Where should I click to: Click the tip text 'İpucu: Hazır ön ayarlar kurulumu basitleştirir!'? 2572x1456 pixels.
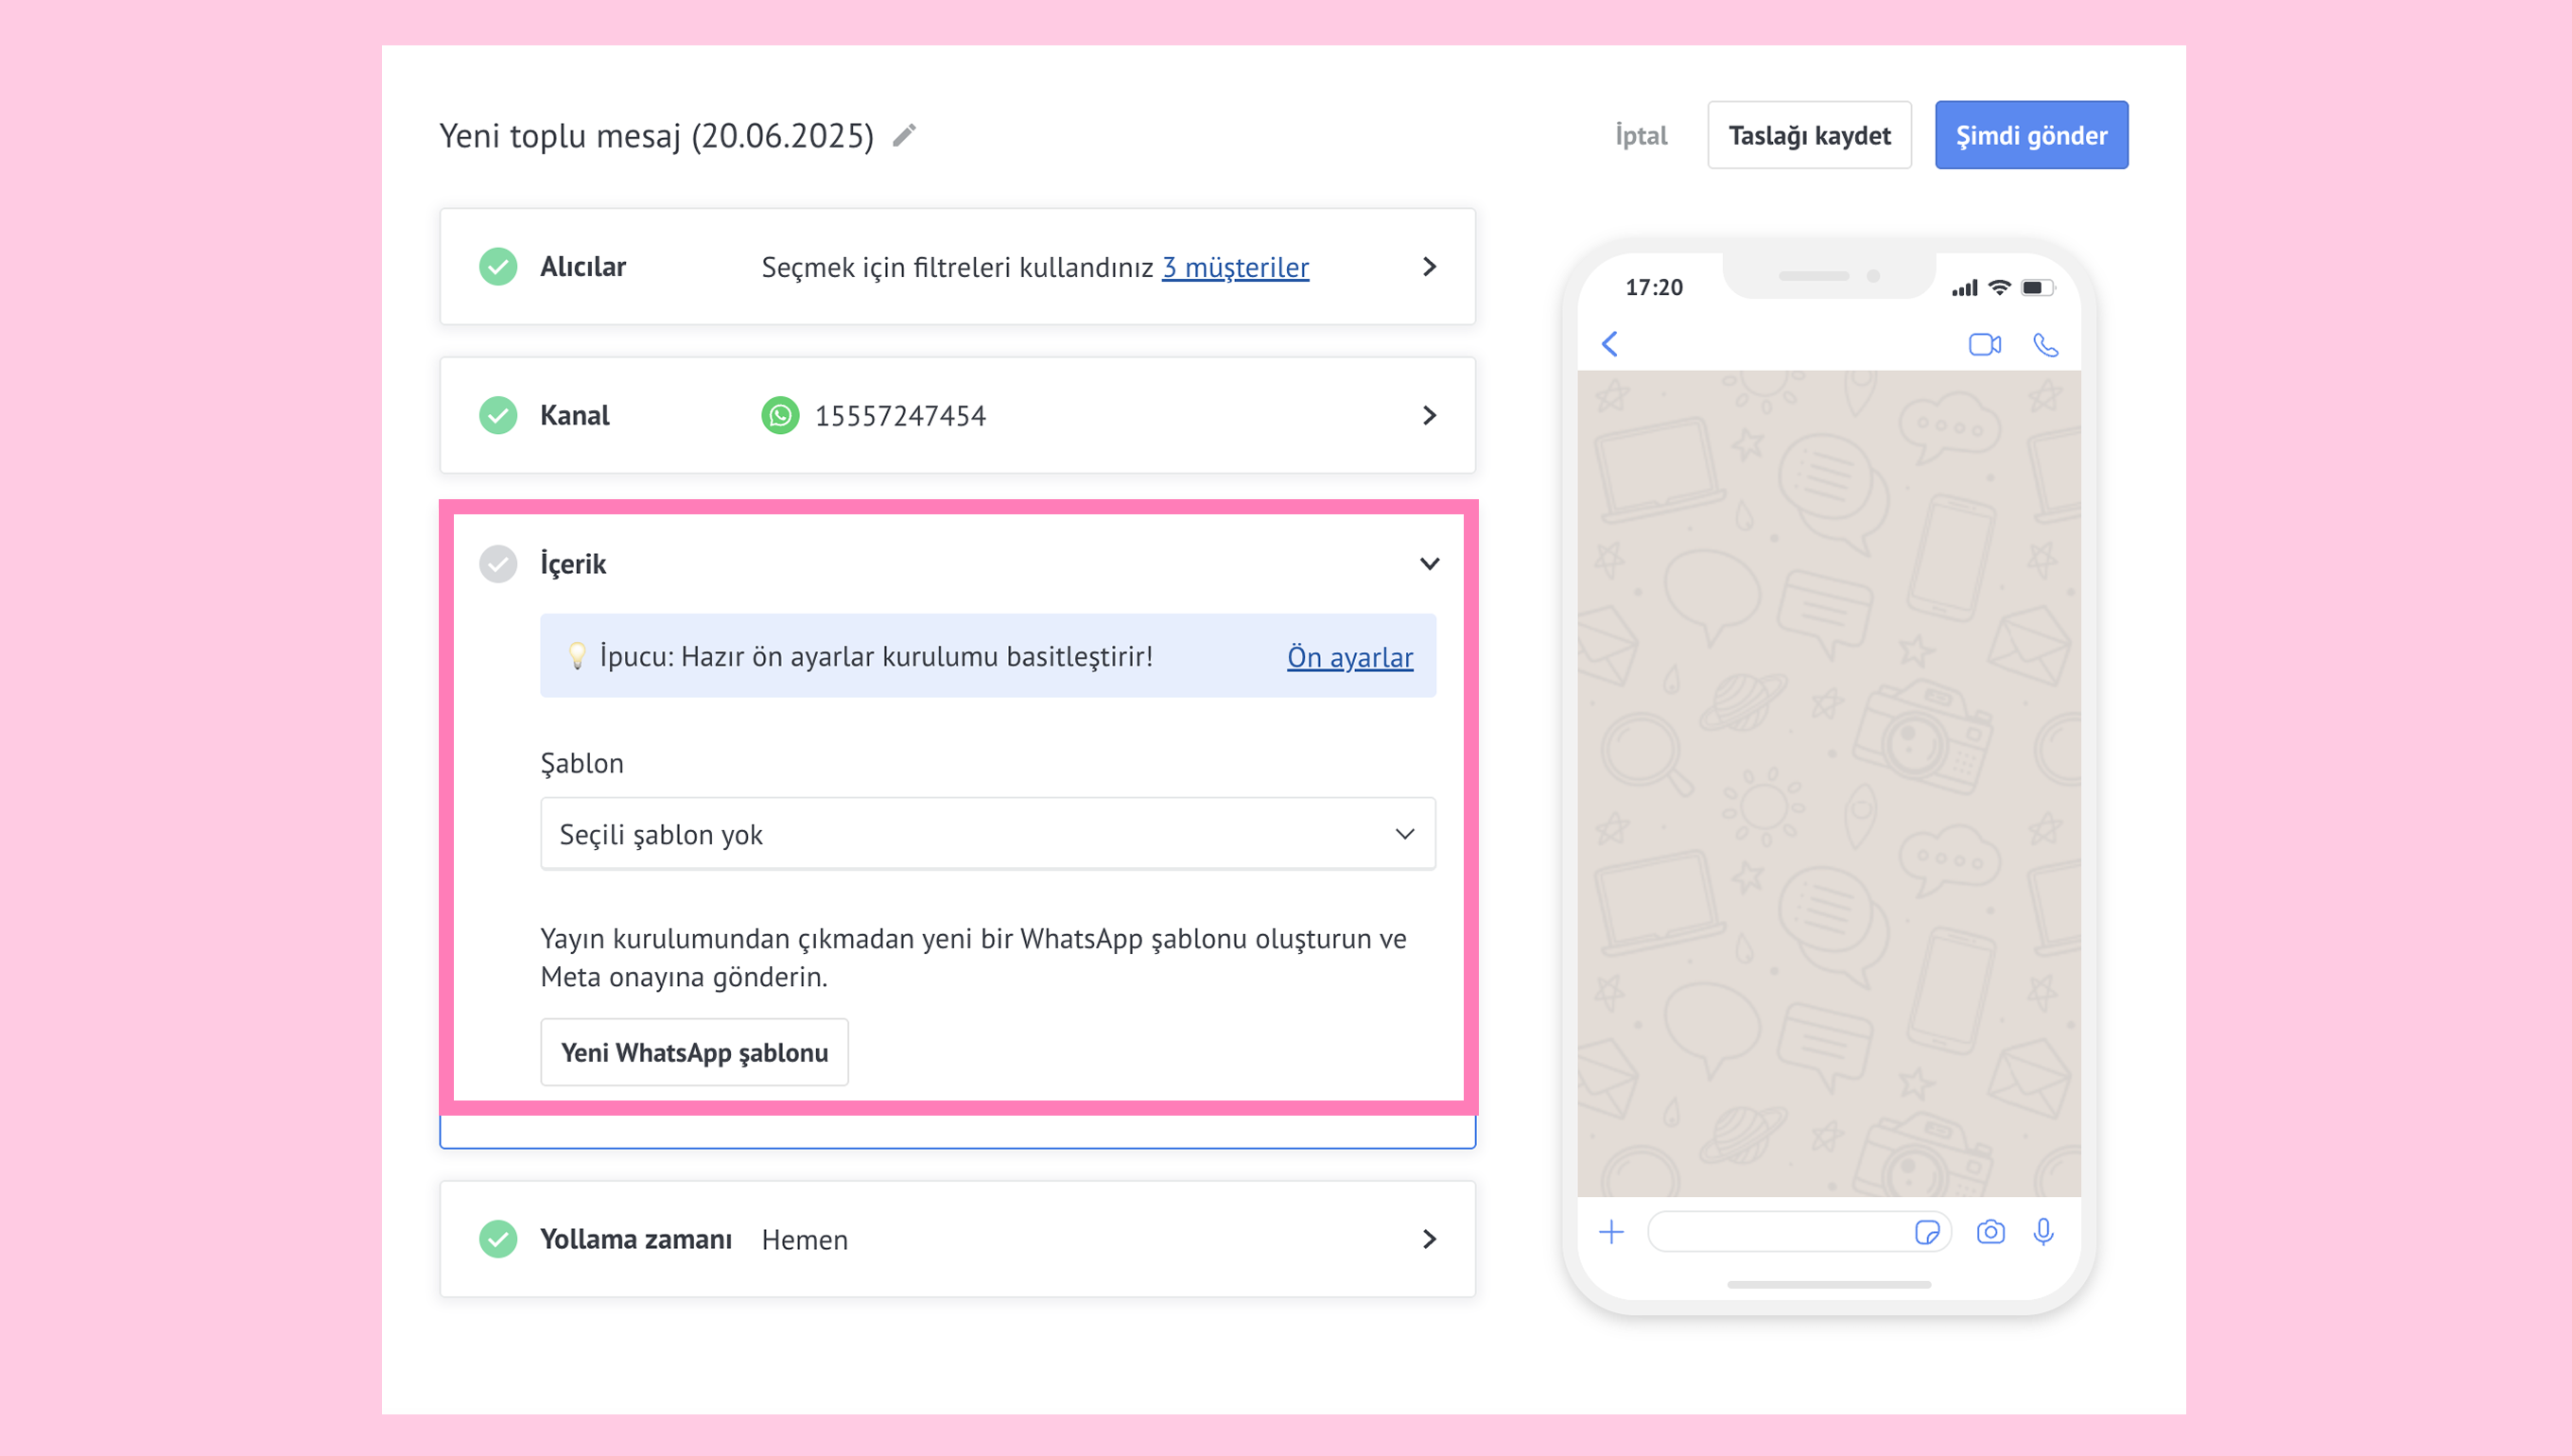pyautogui.click(x=876, y=656)
